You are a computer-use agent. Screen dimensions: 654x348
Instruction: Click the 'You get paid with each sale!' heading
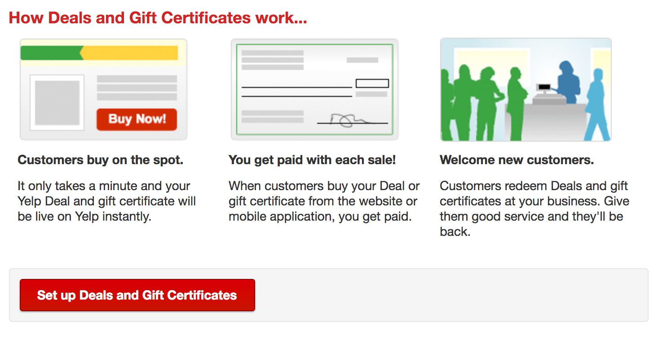pos(312,160)
